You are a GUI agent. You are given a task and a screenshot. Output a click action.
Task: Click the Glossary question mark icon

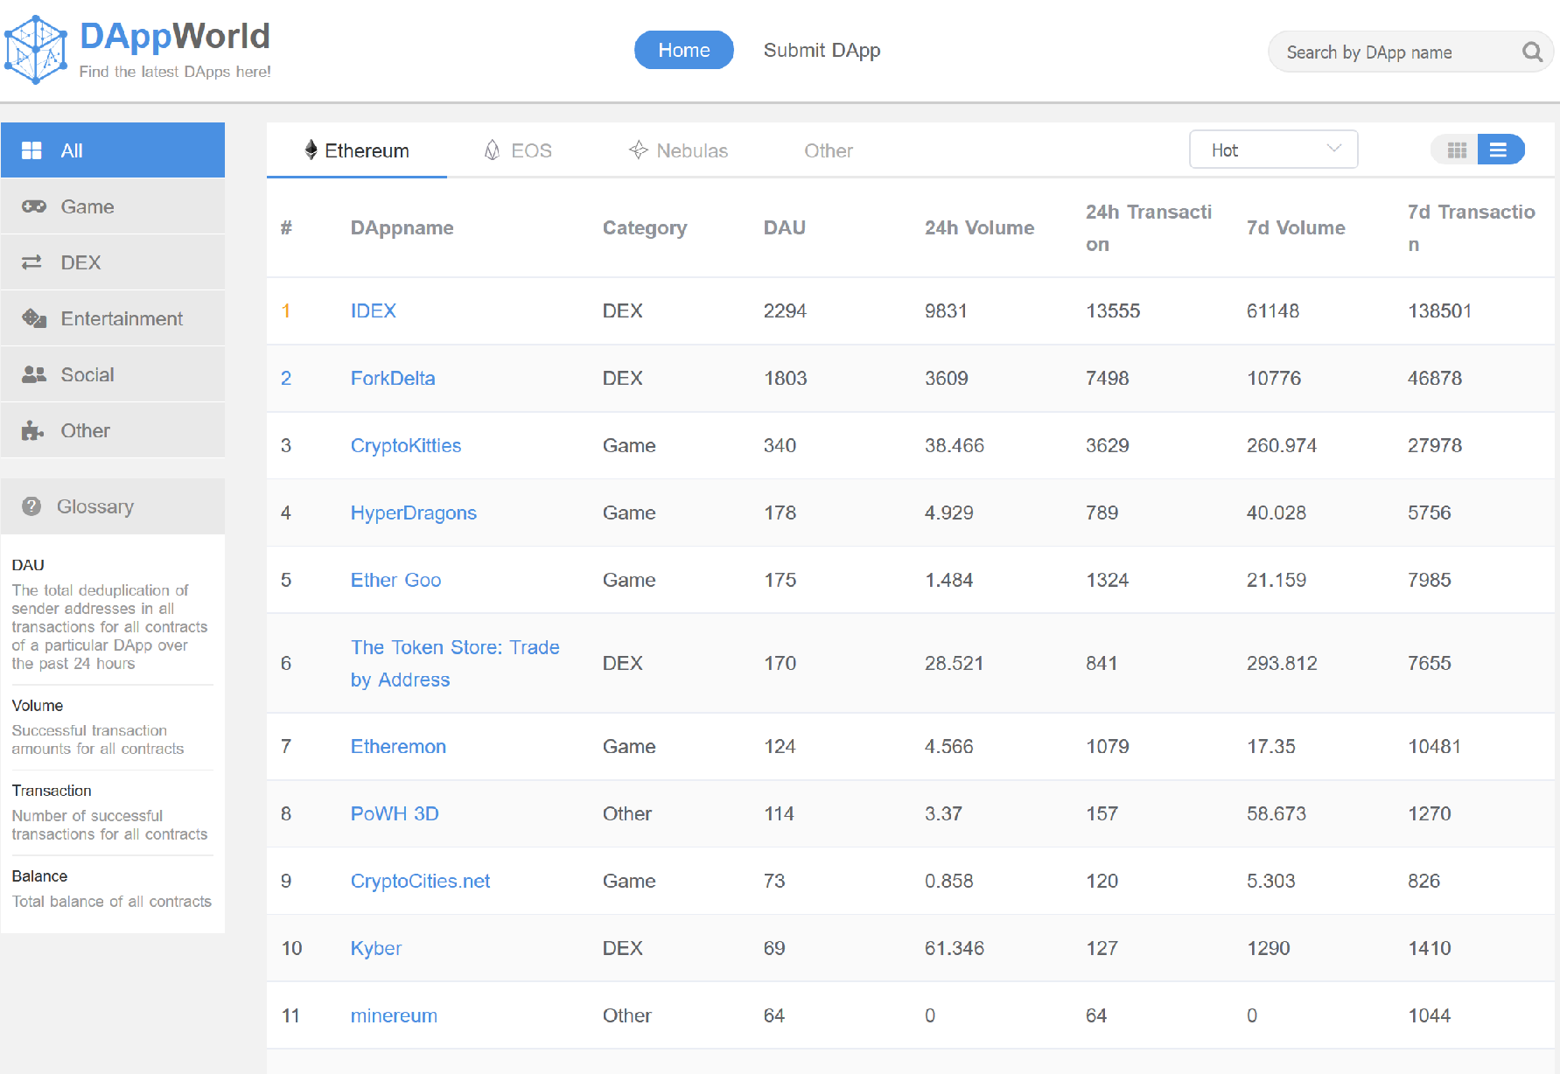click(x=31, y=506)
